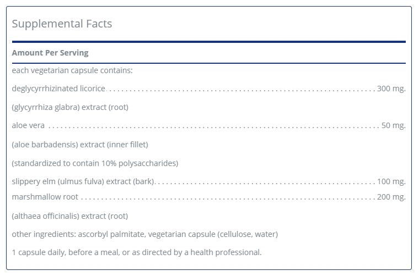Click the '1 capsule daily' dosage instructions

pos(137,252)
